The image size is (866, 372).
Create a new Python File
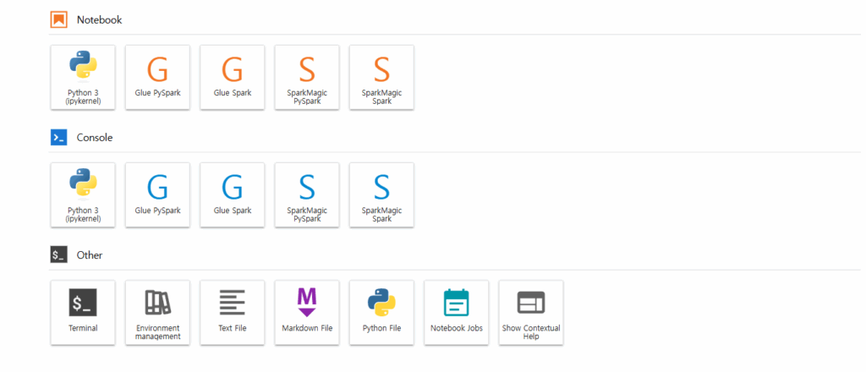(381, 312)
